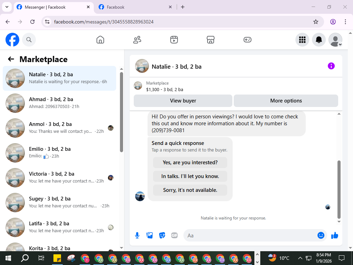Click the Facebook logo icon

pyautogui.click(x=12, y=40)
